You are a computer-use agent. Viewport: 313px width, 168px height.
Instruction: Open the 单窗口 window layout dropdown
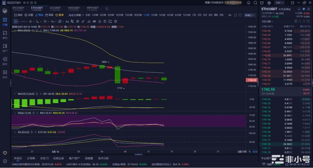(x=249, y=15)
